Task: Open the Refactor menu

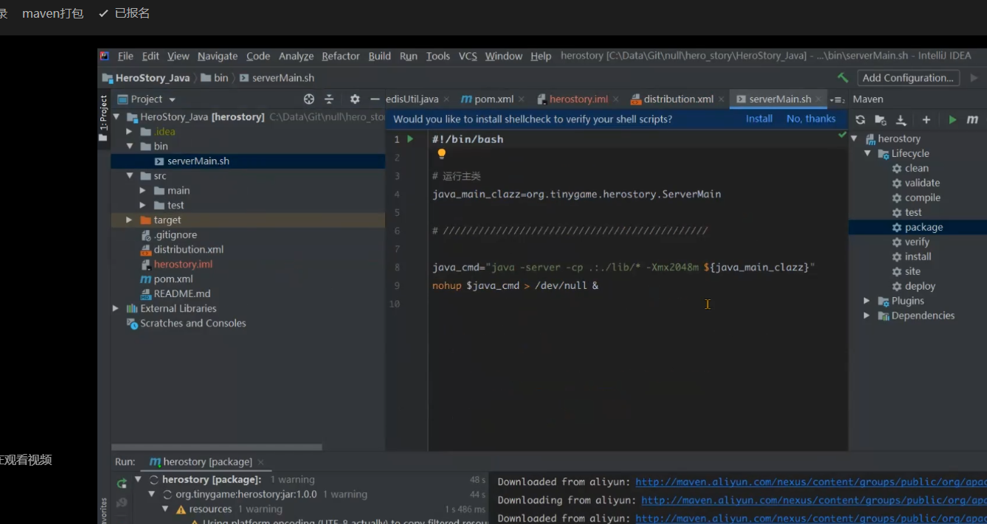Action: point(341,56)
